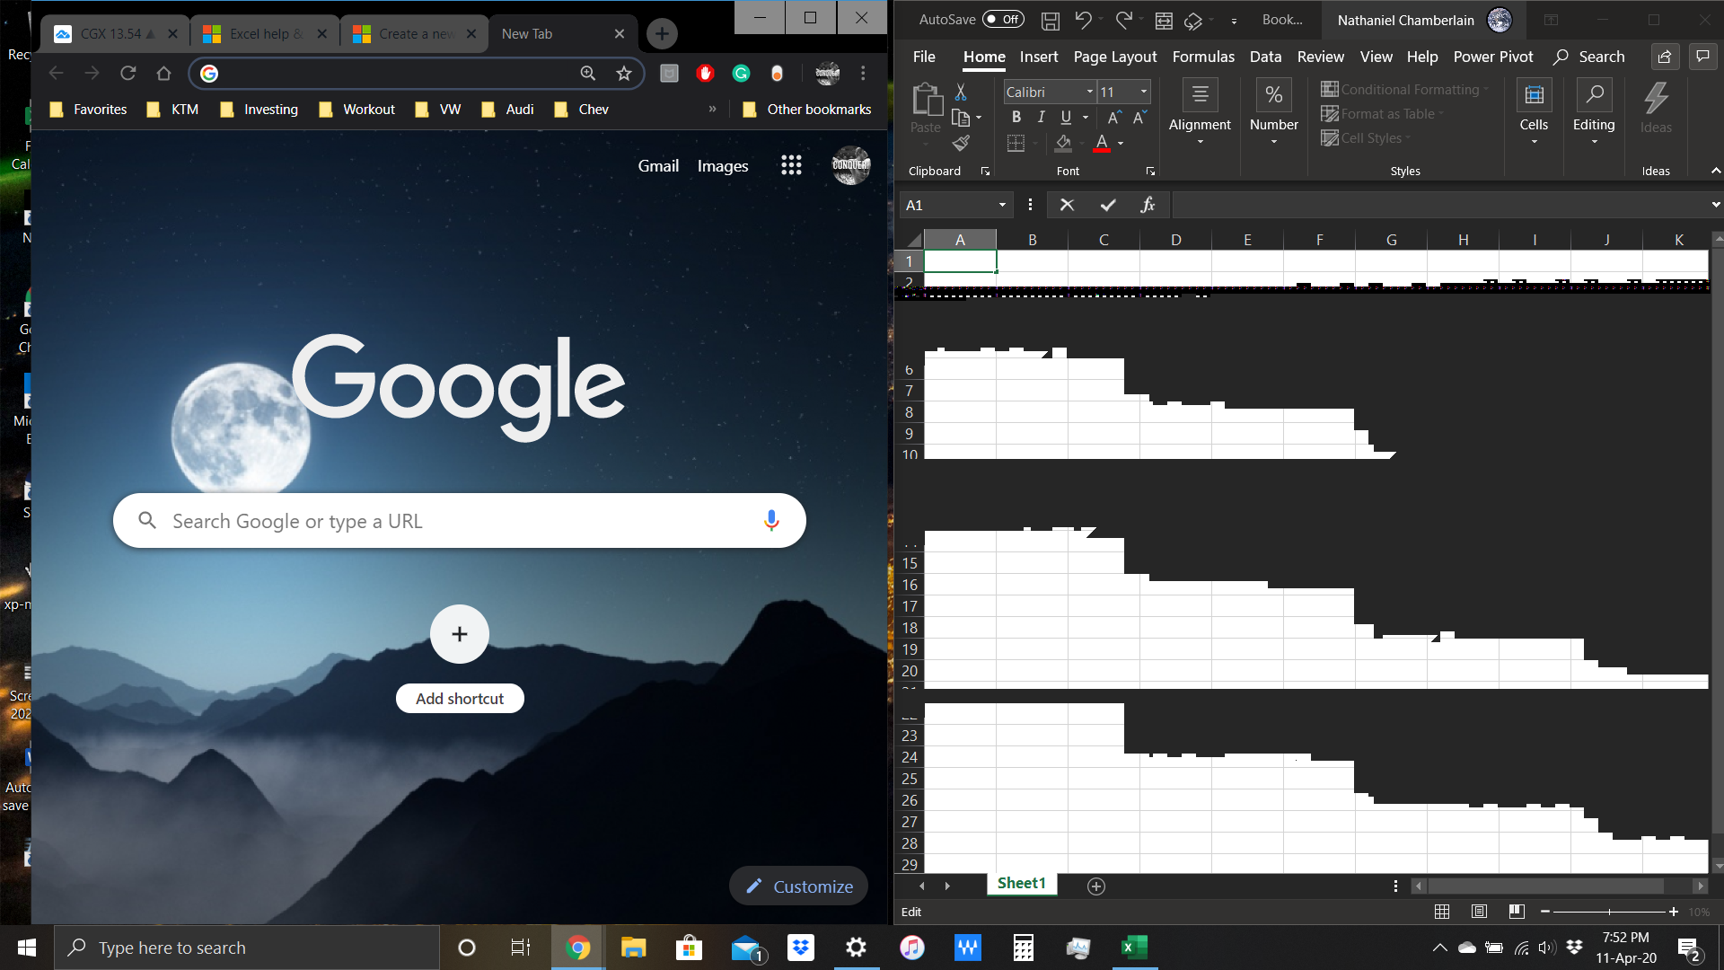The image size is (1724, 970).
Task: Add a new sheet with plus button
Action: click(x=1095, y=886)
